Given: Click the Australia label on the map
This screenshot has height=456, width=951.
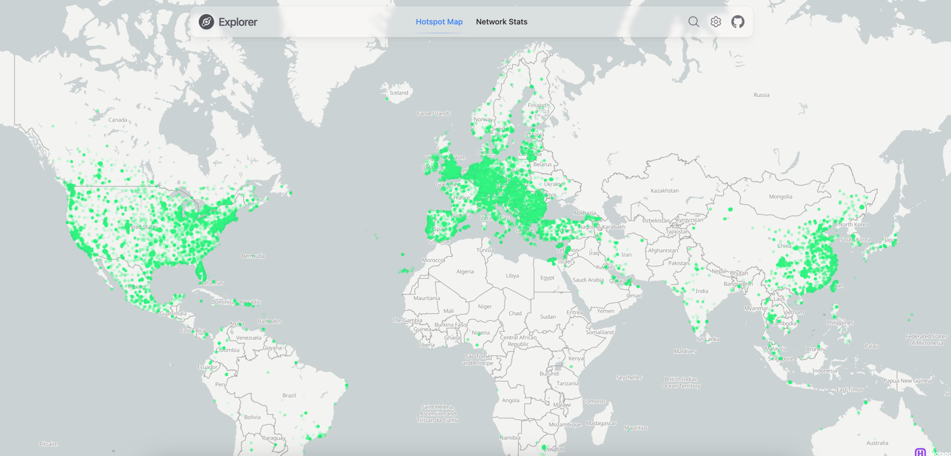Looking at the screenshot, I should [877, 443].
